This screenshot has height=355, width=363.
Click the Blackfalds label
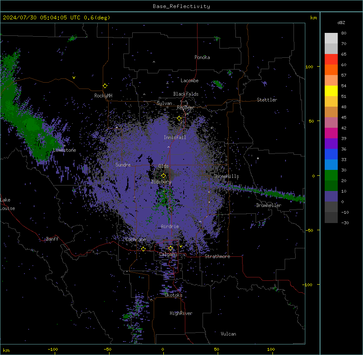click(x=186, y=94)
